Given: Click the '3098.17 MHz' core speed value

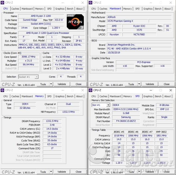Looking at the screenshot, I should coord(28,57).
